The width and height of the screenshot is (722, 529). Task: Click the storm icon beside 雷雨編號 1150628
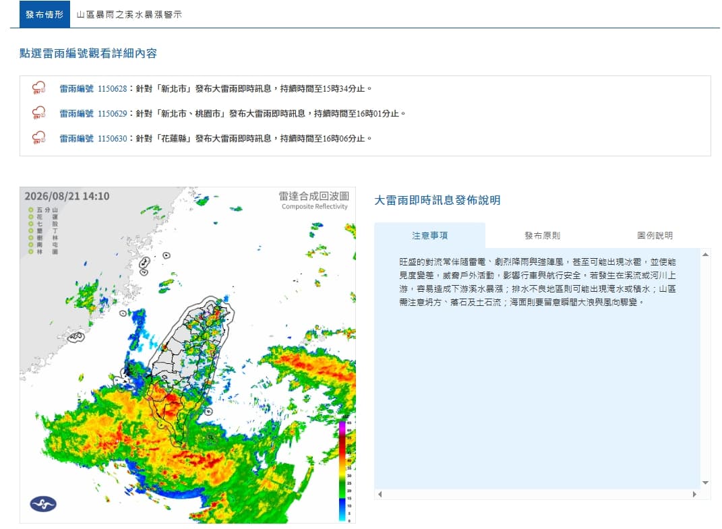tap(38, 88)
